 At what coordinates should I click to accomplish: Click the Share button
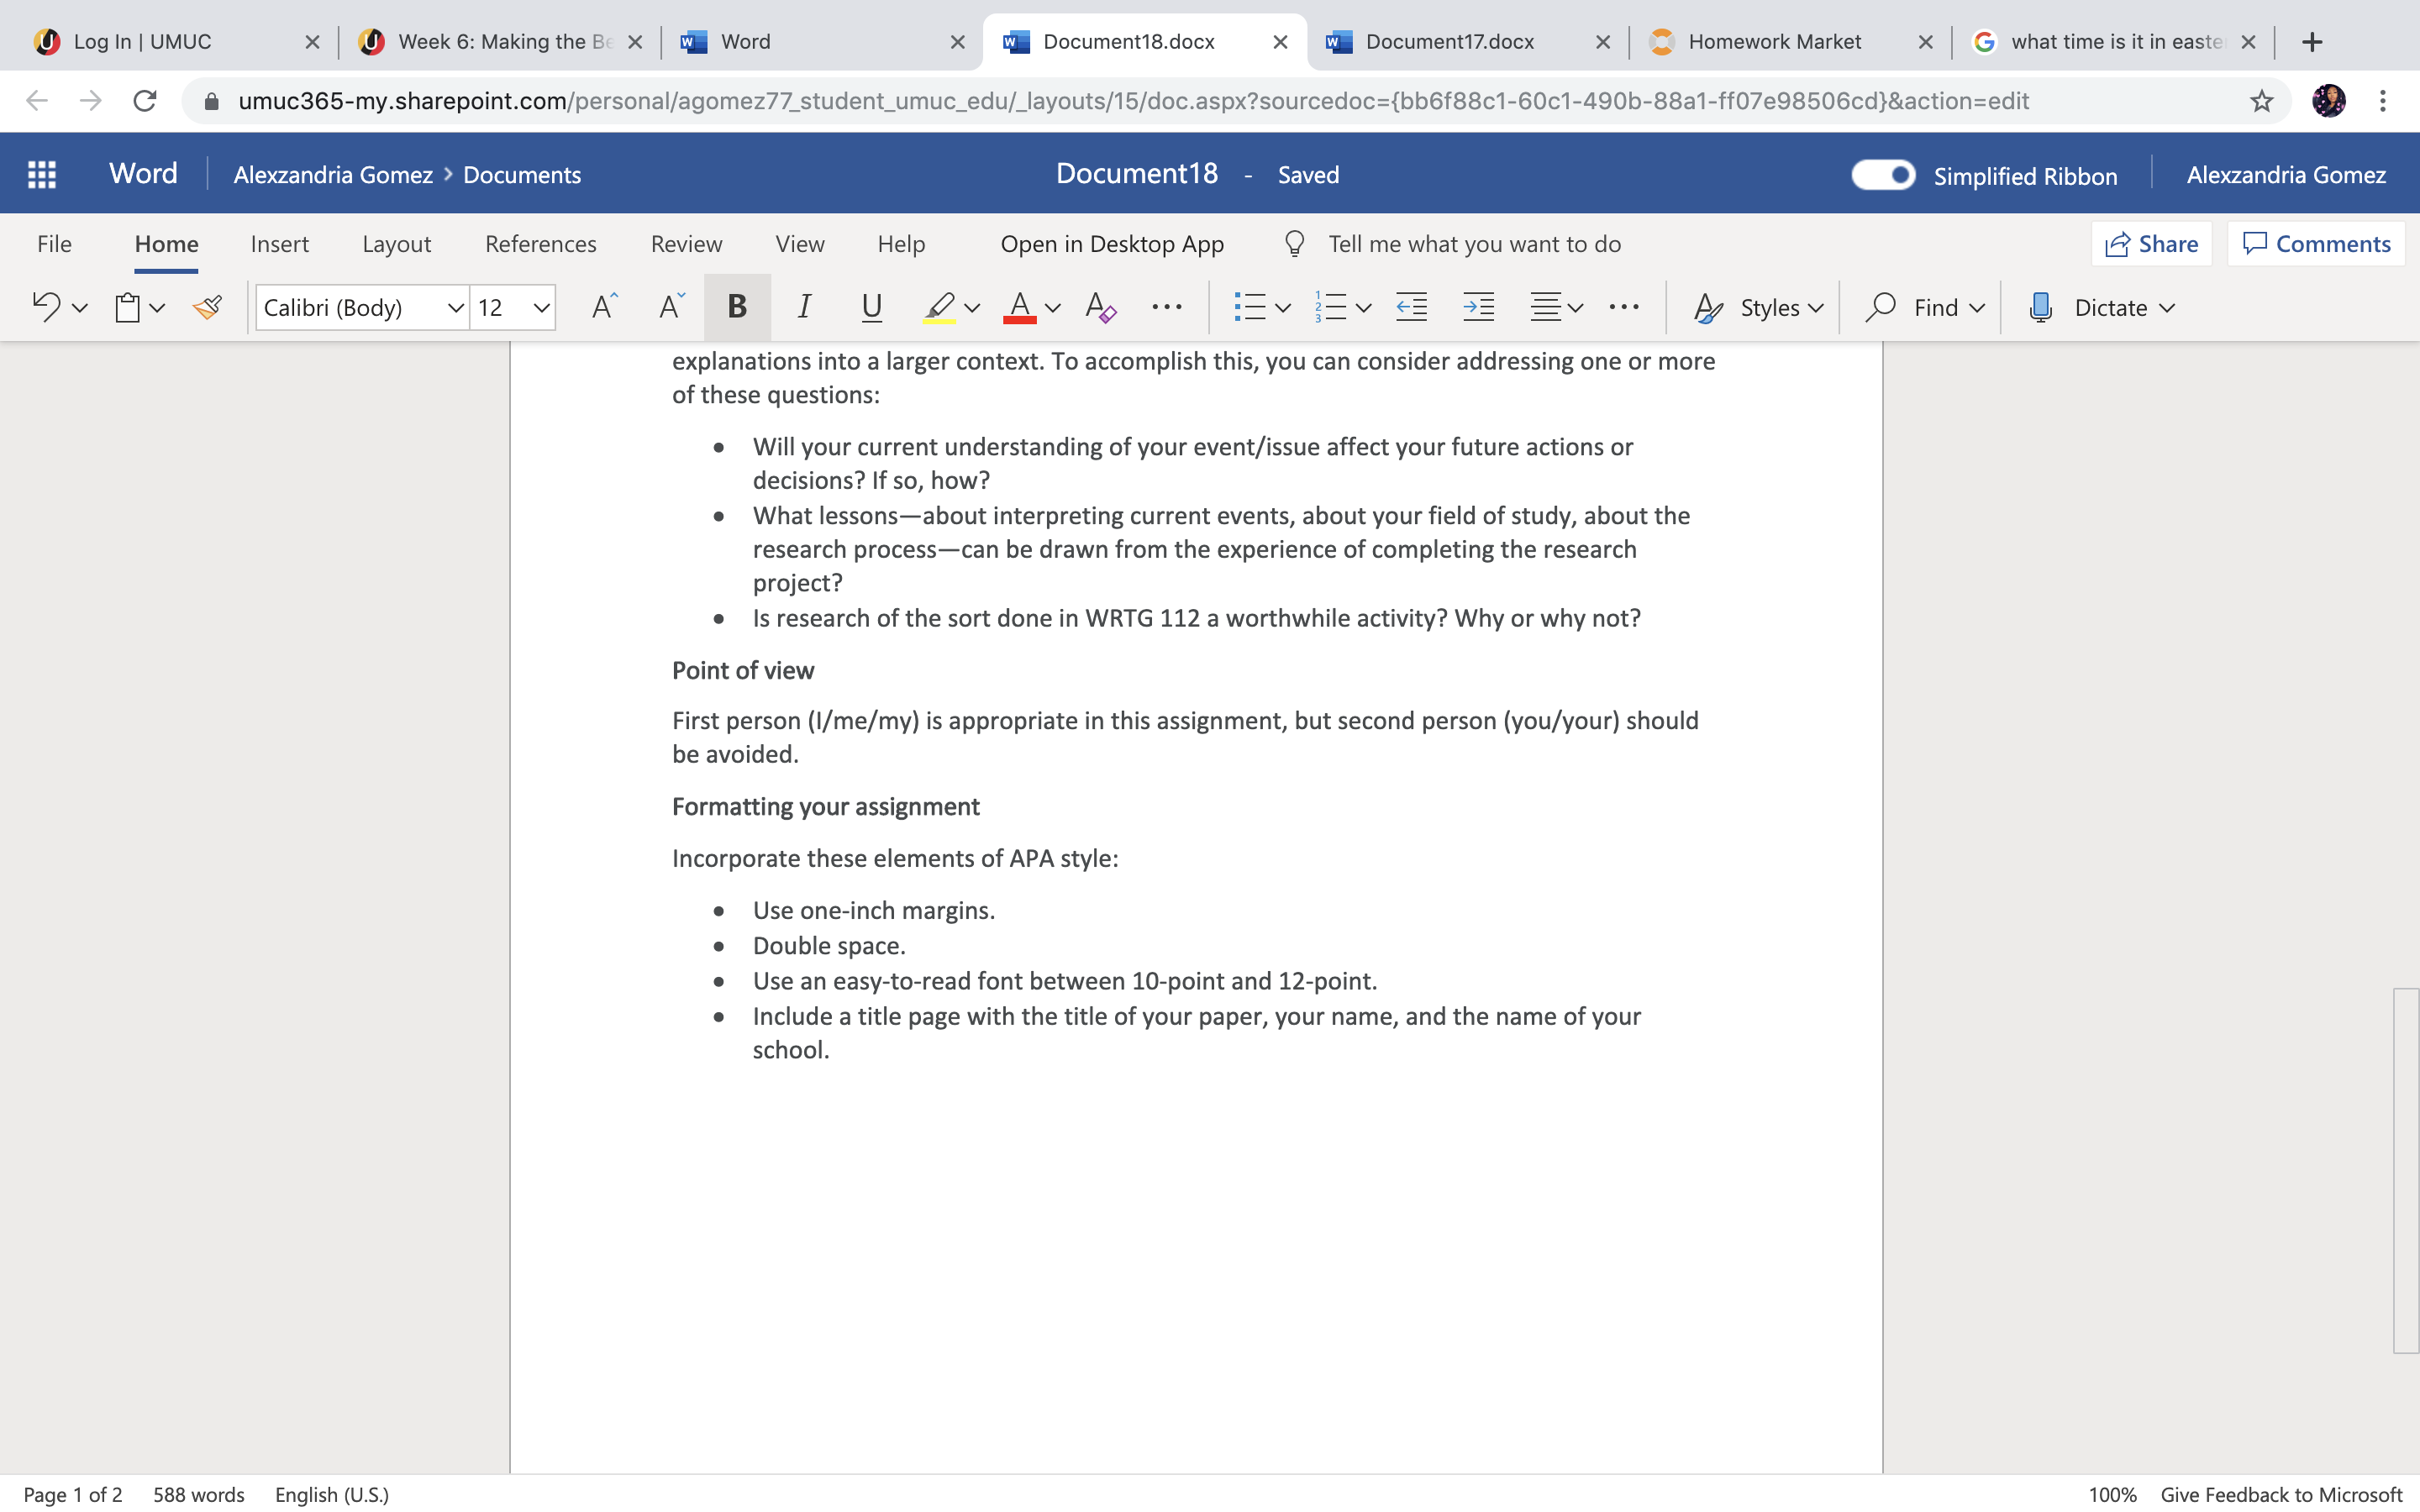click(x=2152, y=244)
